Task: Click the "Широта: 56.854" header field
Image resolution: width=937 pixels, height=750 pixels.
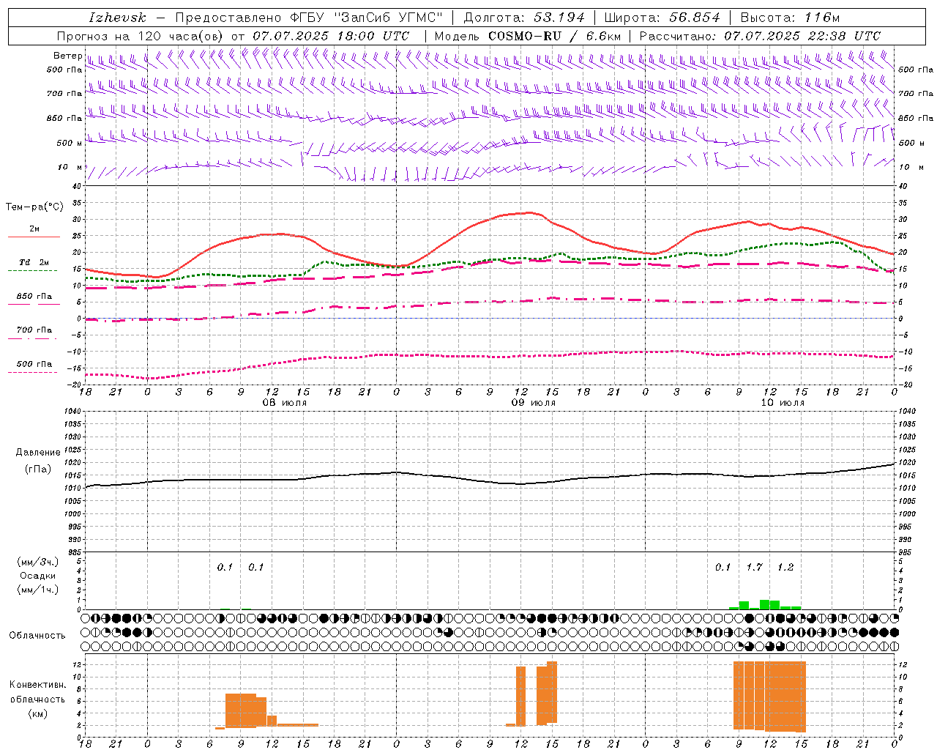Action: click(x=662, y=18)
